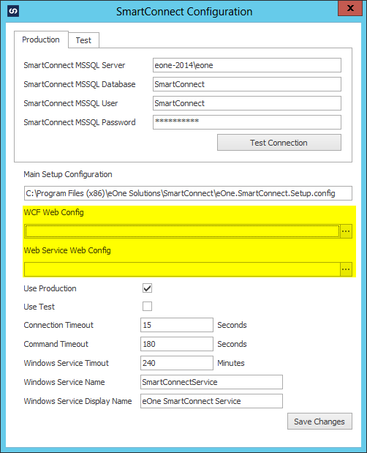This screenshot has width=367, height=453.
Task: Click the SmartConnect app icon in title bar
Action: (x=13, y=11)
